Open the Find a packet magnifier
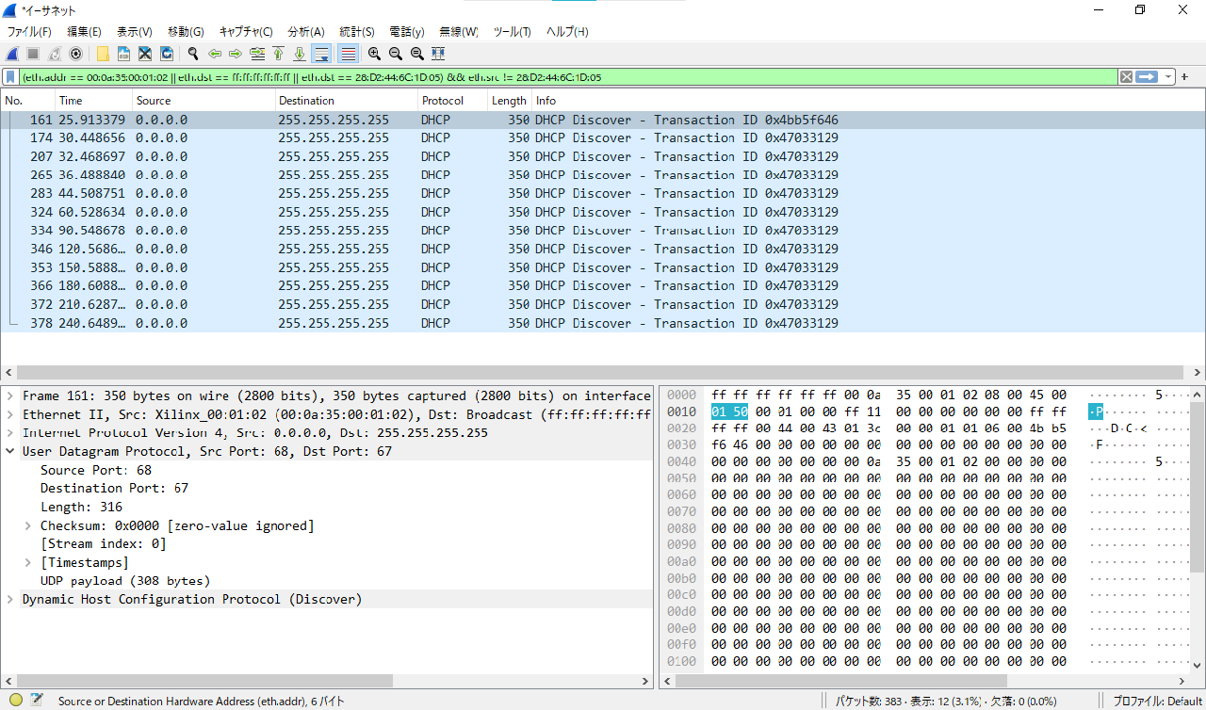 pos(193,54)
